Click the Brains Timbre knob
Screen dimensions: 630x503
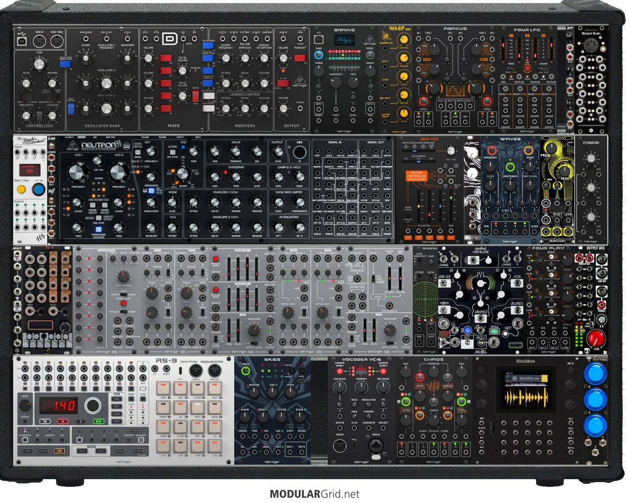319,70
